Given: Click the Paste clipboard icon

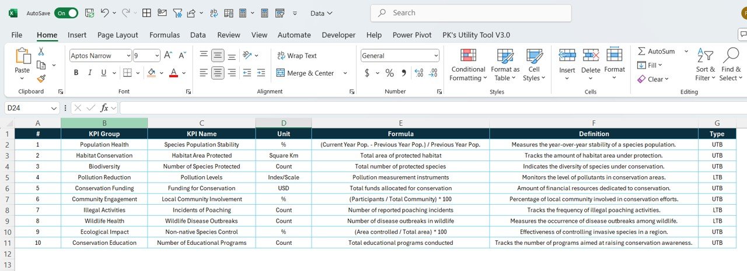Looking at the screenshot, I should [x=22, y=56].
